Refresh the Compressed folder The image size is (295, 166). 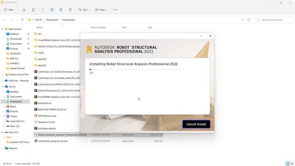click(x=249, y=20)
